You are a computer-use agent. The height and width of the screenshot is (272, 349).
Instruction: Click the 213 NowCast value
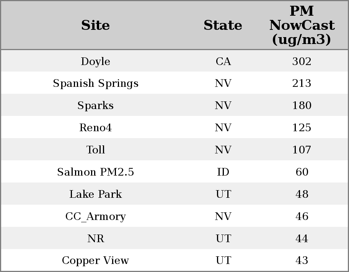(x=302, y=83)
